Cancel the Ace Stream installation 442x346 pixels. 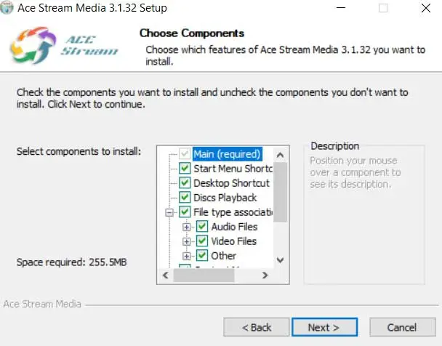401,327
